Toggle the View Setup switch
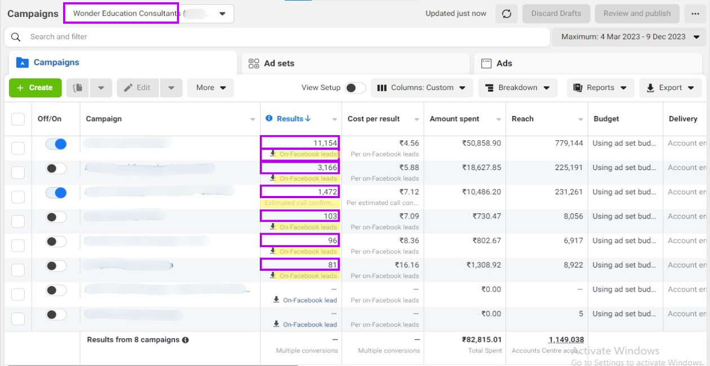This screenshot has height=366, width=710. [355, 88]
